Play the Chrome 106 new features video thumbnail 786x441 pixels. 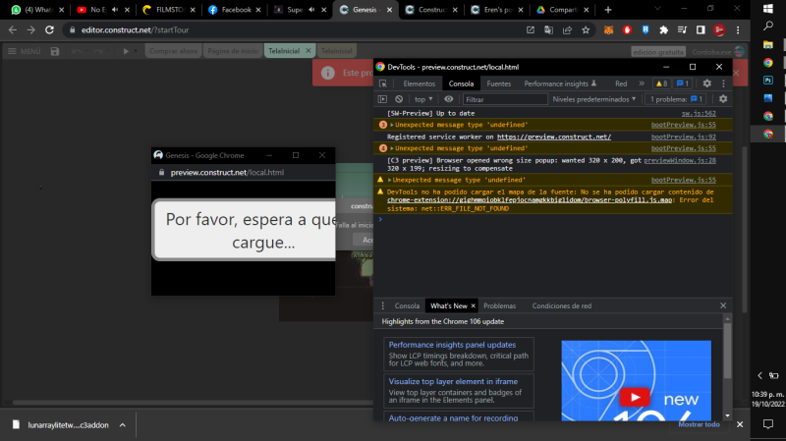[635, 398]
